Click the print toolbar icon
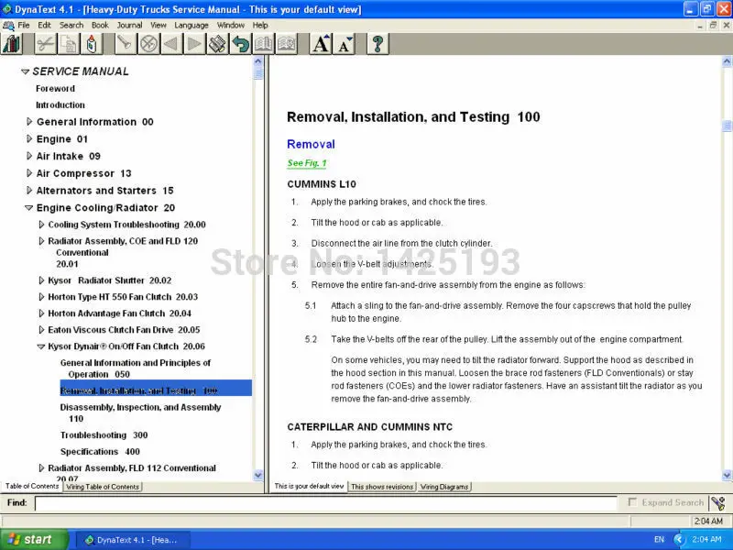The height and width of the screenshot is (550, 733). point(217,44)
